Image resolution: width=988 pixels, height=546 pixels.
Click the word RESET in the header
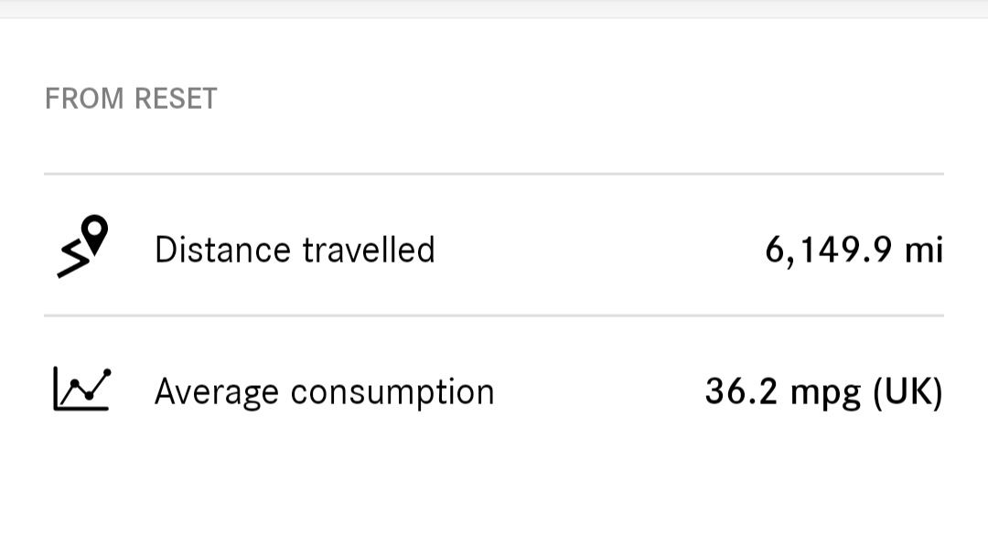coord(176,99)
